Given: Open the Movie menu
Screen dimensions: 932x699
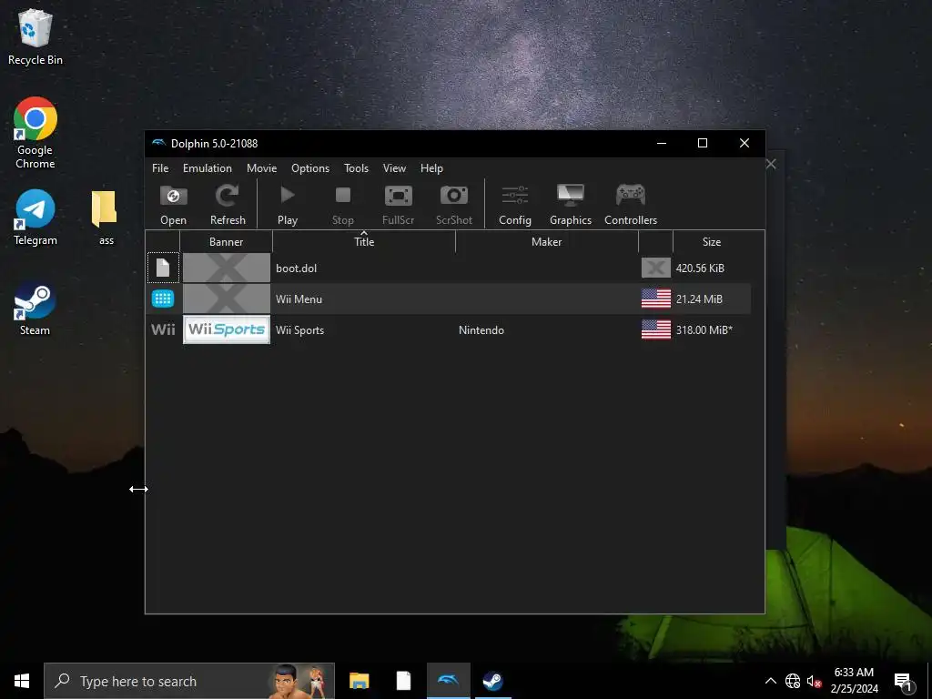Looking at the screenshot, I should (261, 168).
